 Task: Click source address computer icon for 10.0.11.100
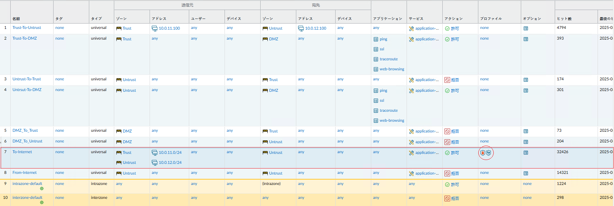[155, 29]
